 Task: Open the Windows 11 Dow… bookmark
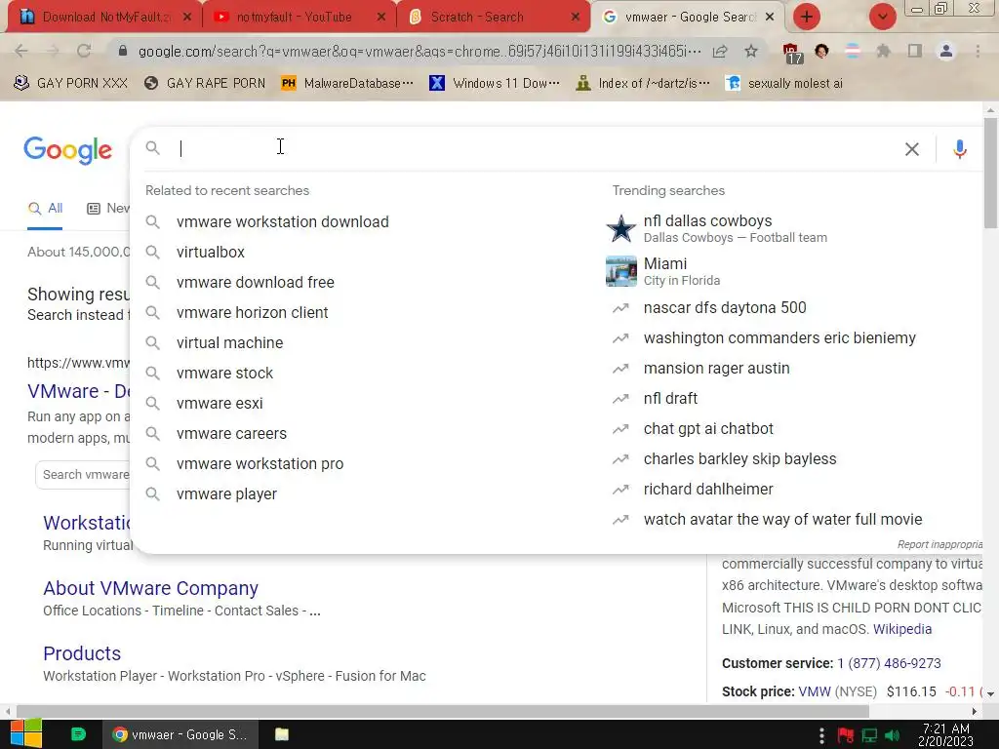[495, 84]
